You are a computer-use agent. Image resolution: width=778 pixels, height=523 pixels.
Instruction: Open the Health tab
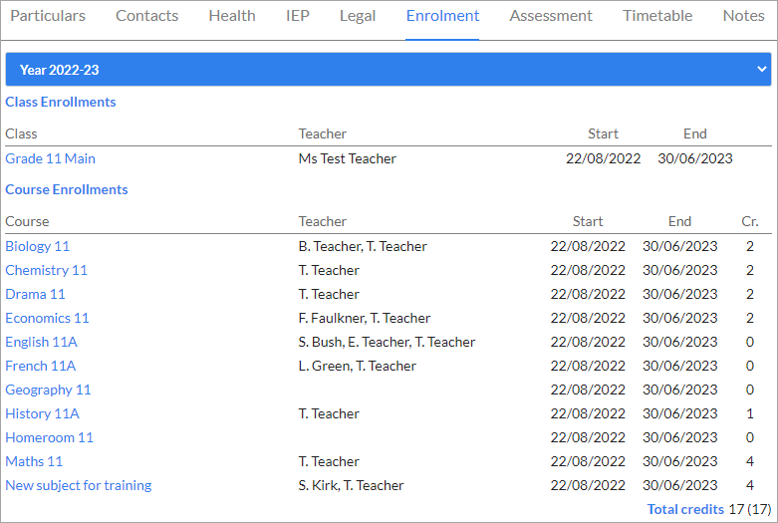[232, 16]
